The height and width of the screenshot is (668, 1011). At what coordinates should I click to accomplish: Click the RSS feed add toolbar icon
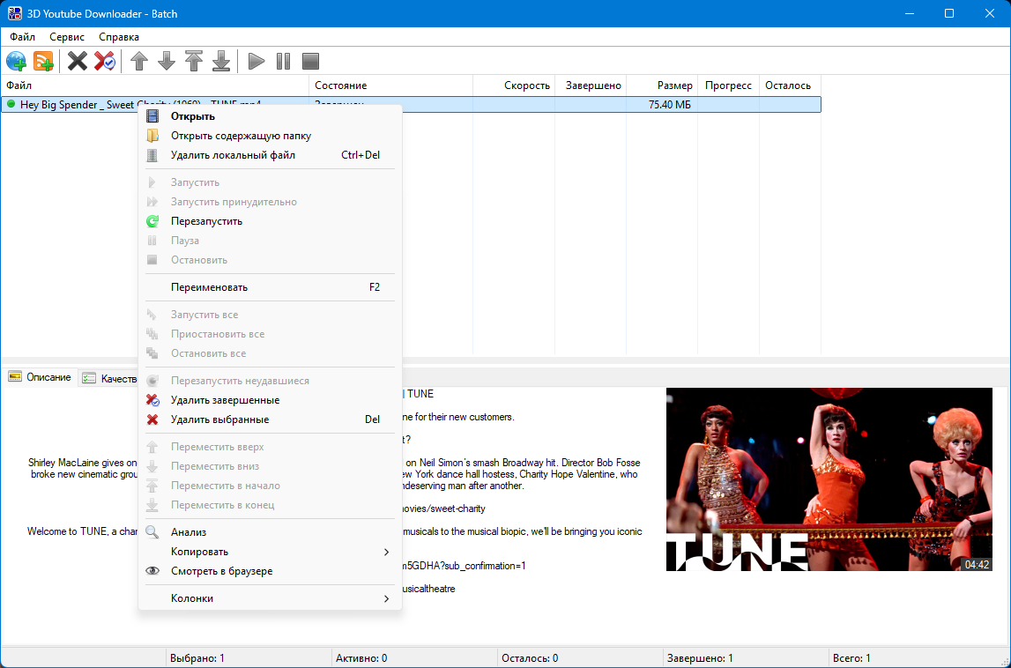pos(43,61)
